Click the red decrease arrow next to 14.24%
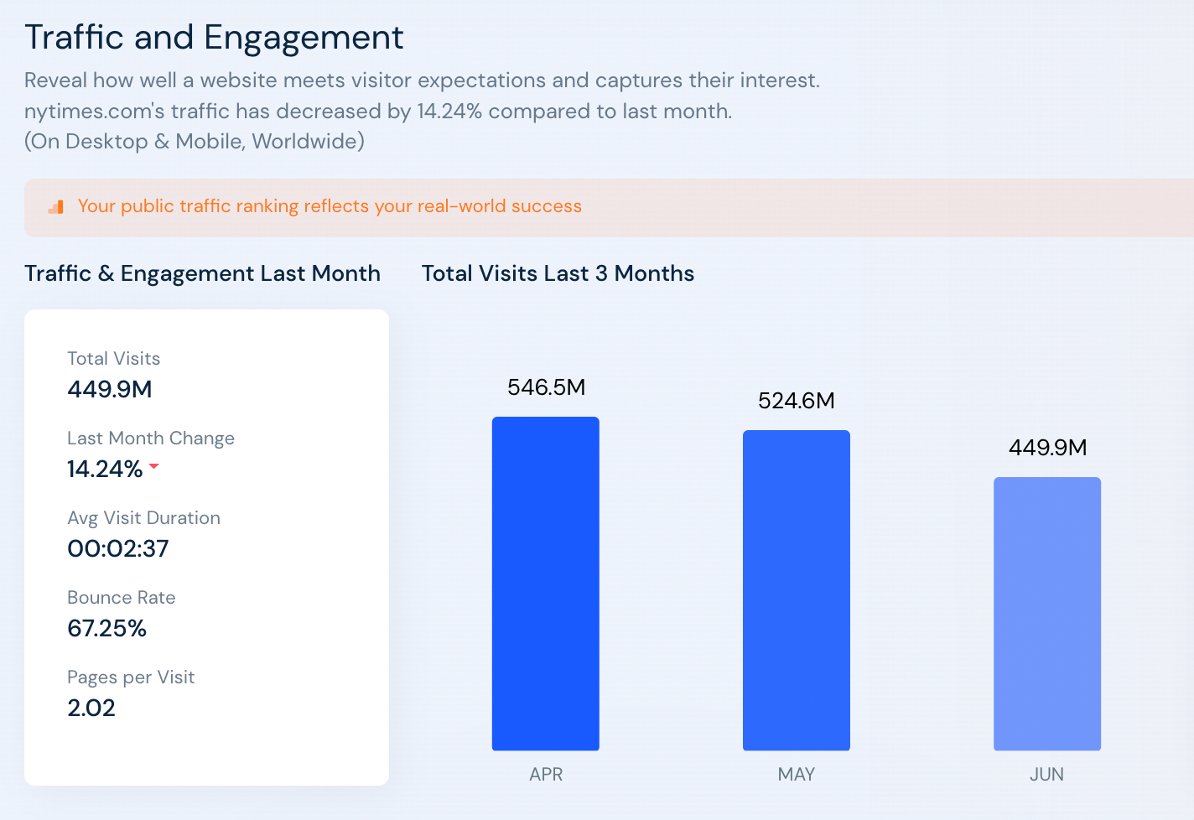This screenshot has width=1194, height=820. tap(154, 469)
